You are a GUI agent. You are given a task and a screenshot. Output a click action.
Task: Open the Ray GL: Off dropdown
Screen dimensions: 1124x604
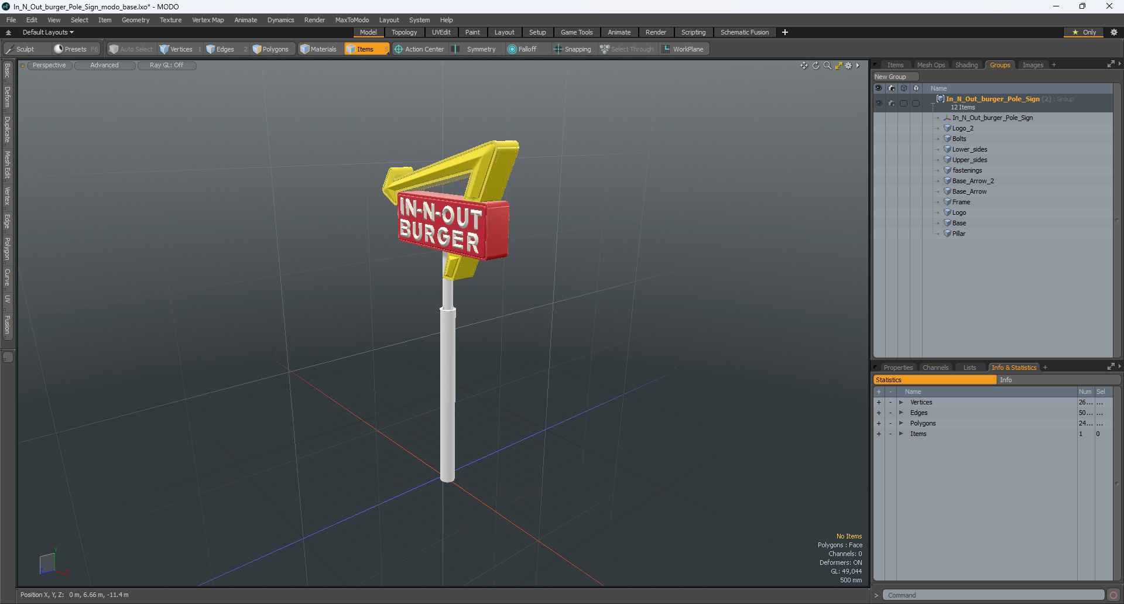point(166,66)
